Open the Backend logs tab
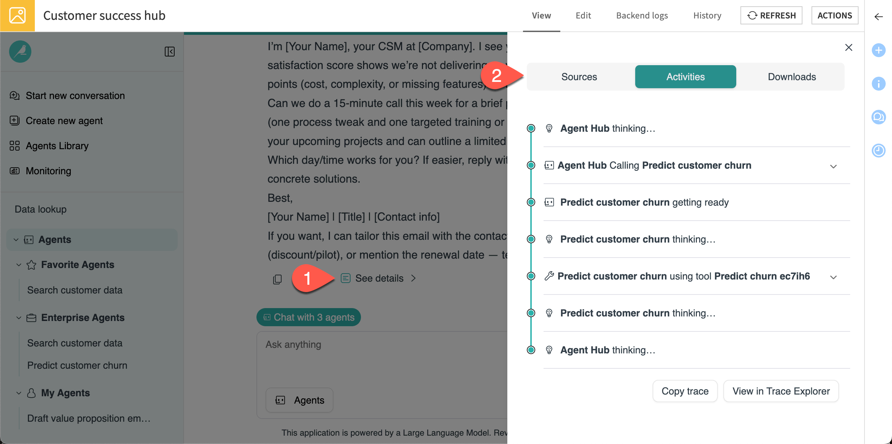Screen dimensions: 892x444 642,16
